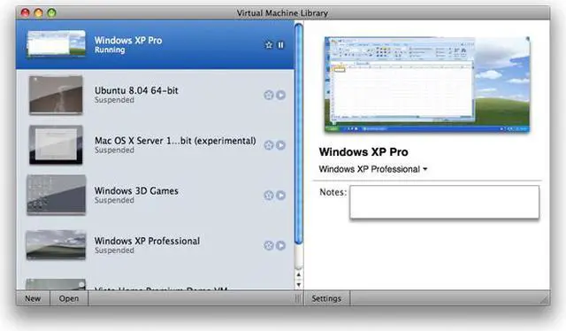The width and height of the screenshot is (566, 331).
Task: Toggle favorite star for Ubuntu 8.04 64-bit
Action: (269, 95)
